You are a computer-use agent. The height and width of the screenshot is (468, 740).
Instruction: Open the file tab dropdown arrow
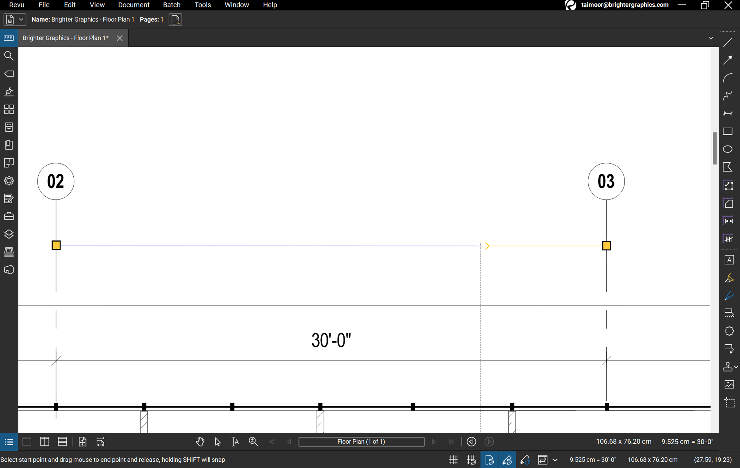21,20
